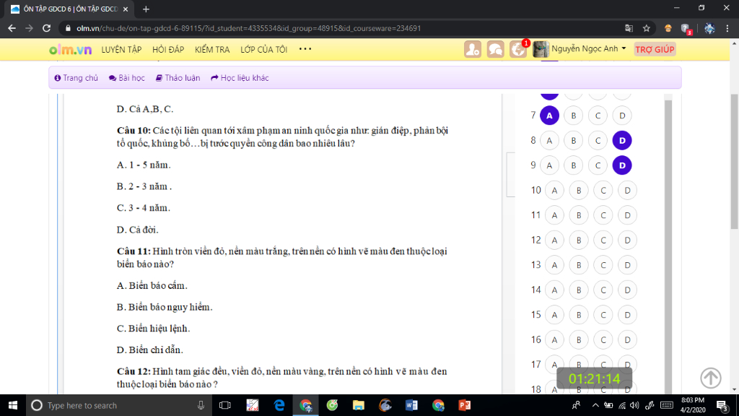
Task: Open Word from the taskbar
Action: (x=411, y=405)
